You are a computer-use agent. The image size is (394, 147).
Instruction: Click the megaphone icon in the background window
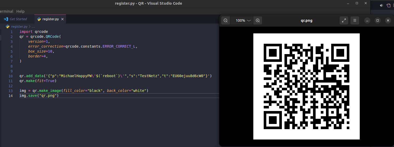[x=382, y=5]
